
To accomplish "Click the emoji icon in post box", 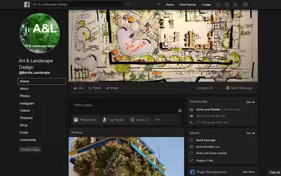I will click(x=180, y=110).
